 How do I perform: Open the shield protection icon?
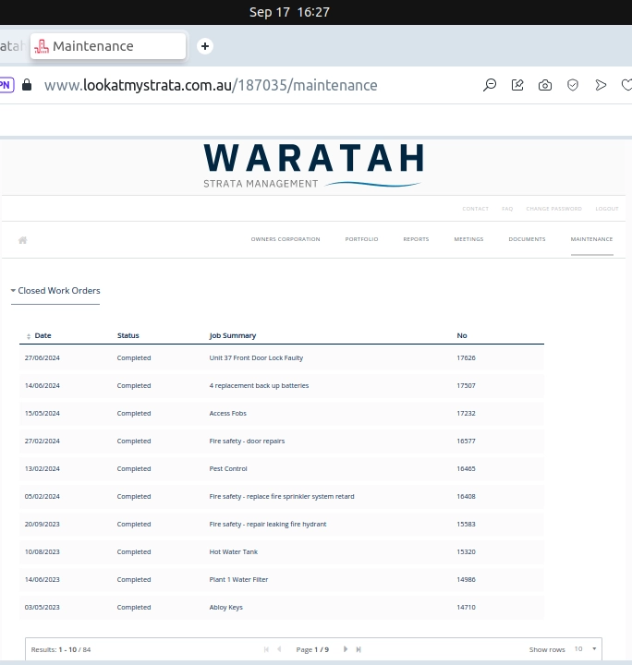(x=573, y=85)
